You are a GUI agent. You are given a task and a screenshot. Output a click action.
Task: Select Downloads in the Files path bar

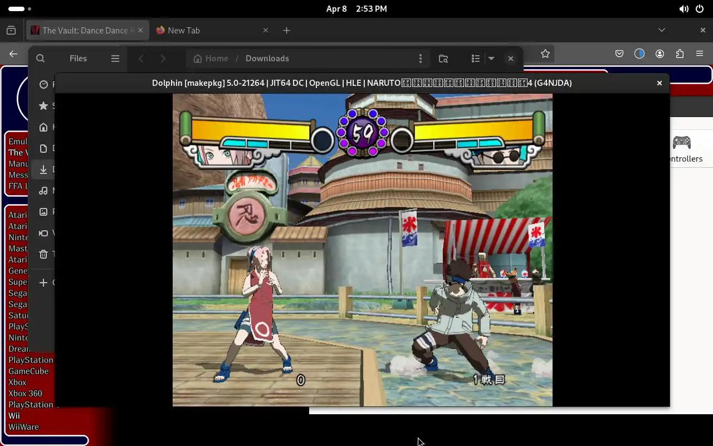[x=267, y=59]
